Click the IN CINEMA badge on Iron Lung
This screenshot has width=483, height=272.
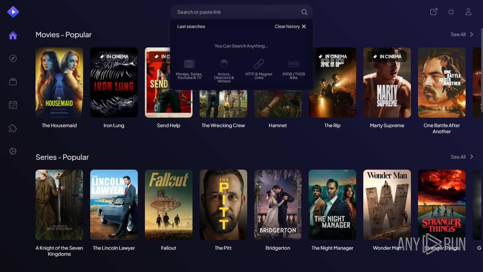pyautogui.click(x=114, y=56)
